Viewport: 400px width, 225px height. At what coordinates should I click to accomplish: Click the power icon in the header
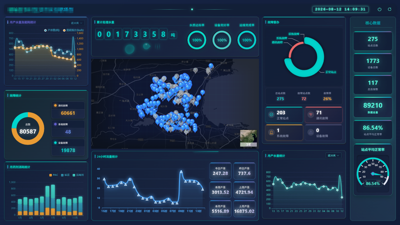[x=379, y=9]
